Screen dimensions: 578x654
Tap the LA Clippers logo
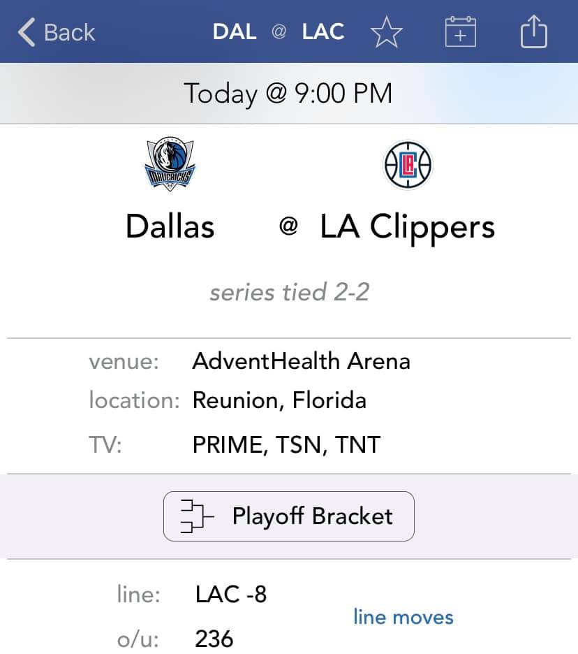coord(408,165)
